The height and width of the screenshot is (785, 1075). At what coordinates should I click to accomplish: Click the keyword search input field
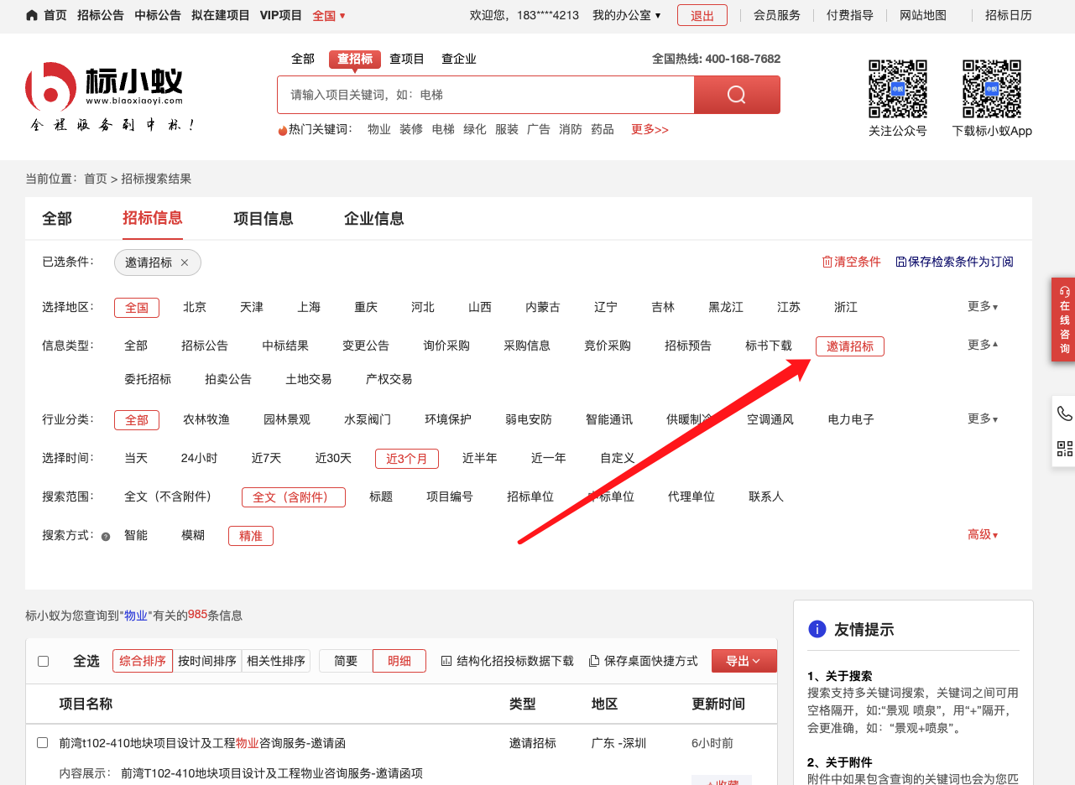tap(485, 95)
